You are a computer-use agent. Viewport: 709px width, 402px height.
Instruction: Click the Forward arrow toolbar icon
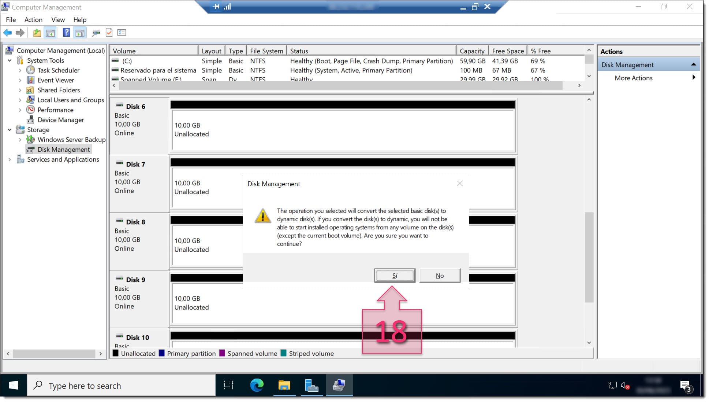[20, 33]
